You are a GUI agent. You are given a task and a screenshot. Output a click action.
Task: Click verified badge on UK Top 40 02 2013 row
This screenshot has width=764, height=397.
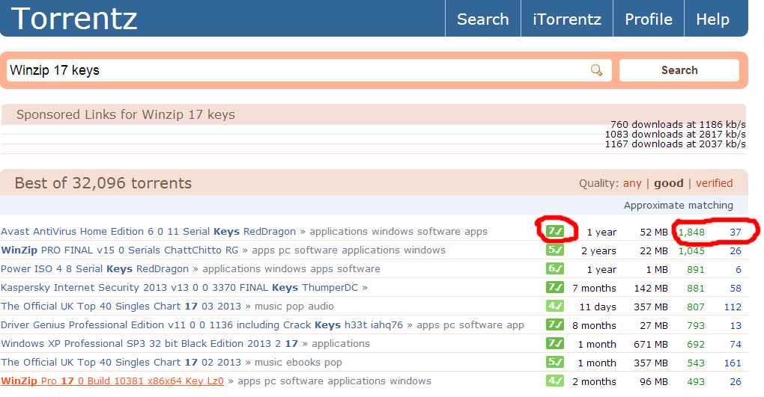point(555,362)
